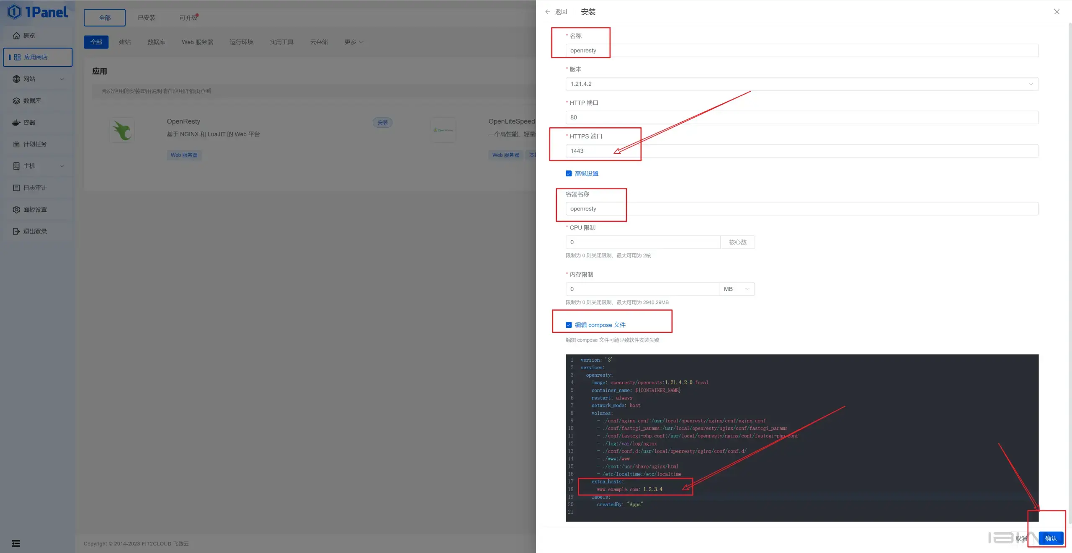Click the 数据库 layers icon

[16, 101]
